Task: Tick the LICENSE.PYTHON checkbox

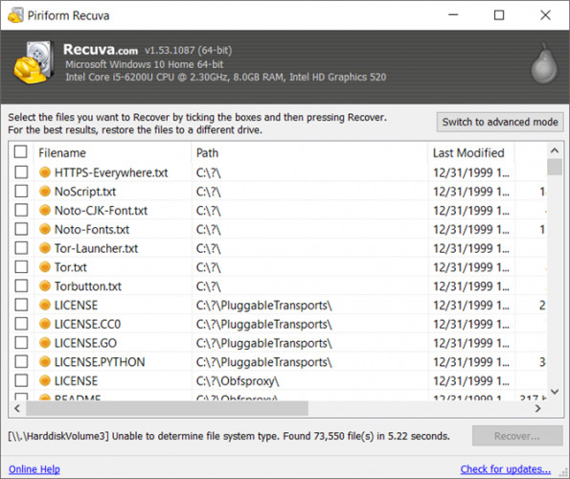Action: pyautogui.click(x=21, y=361)
